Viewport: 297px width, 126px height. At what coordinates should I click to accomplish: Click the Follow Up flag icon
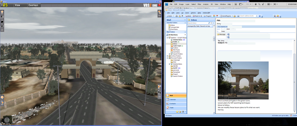pos(217,16)
